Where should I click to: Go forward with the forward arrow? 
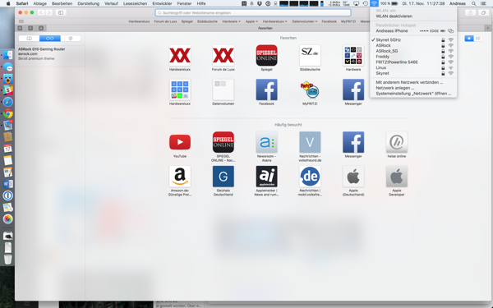point(49,12)
